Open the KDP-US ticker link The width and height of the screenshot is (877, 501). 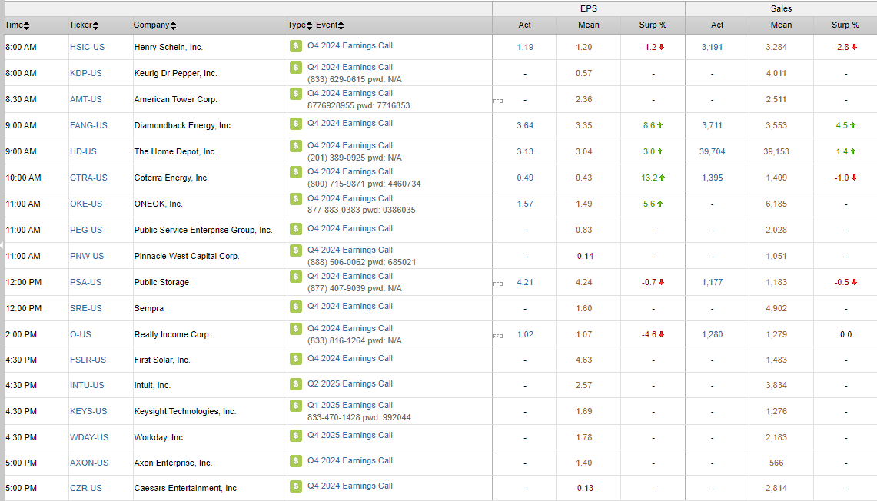tap(85, 73)
